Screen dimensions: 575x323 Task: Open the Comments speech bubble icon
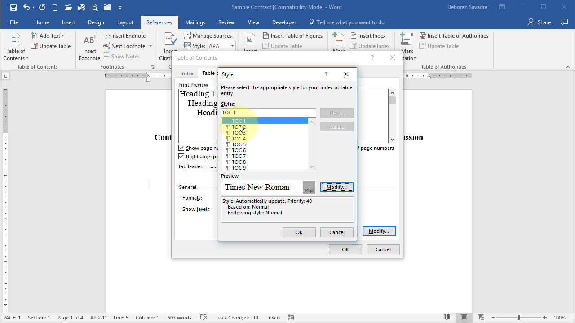click(x=564, y=22)
